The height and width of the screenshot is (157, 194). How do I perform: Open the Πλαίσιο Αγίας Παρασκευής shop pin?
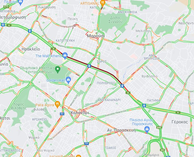coord(147,130)
